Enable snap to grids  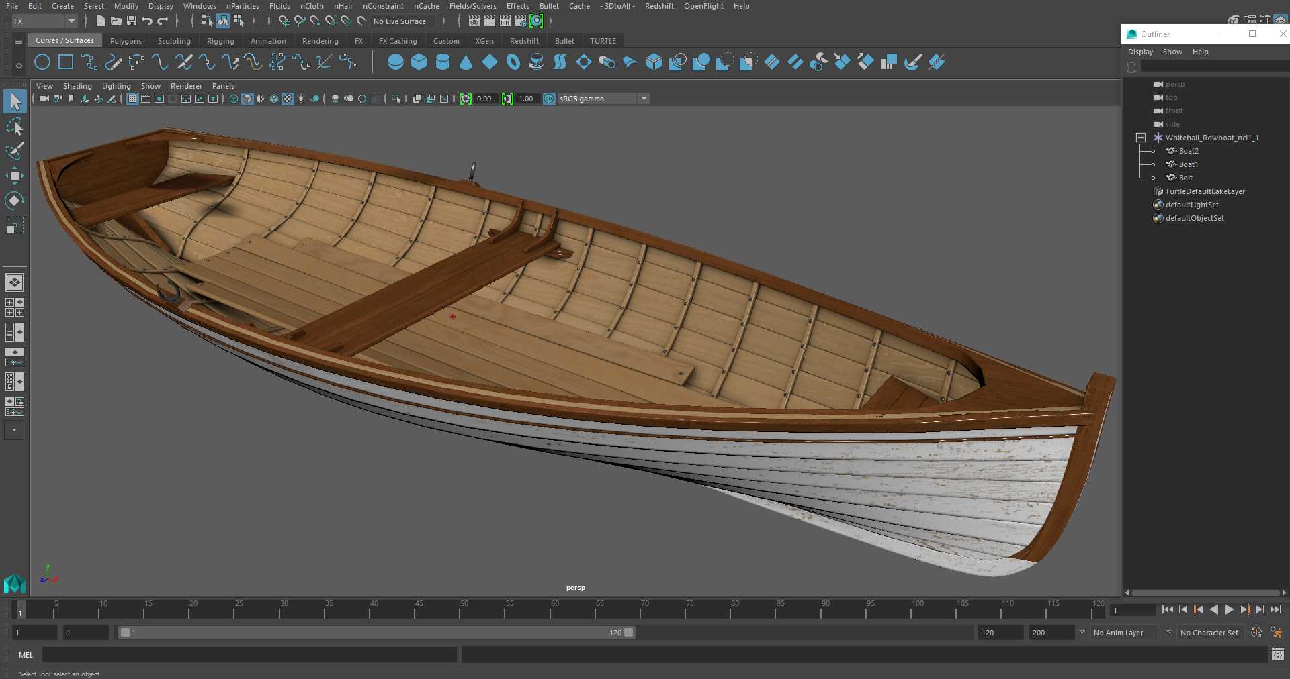pos(284,21)
